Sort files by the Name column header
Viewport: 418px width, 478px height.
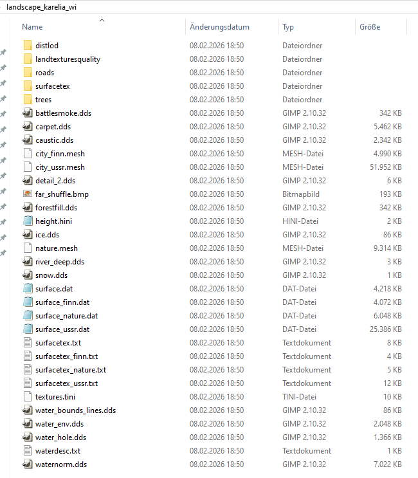[x=32, y=27]
